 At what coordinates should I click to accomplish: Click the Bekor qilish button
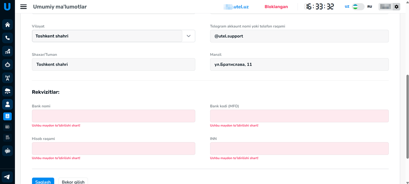tap(73, 182)
